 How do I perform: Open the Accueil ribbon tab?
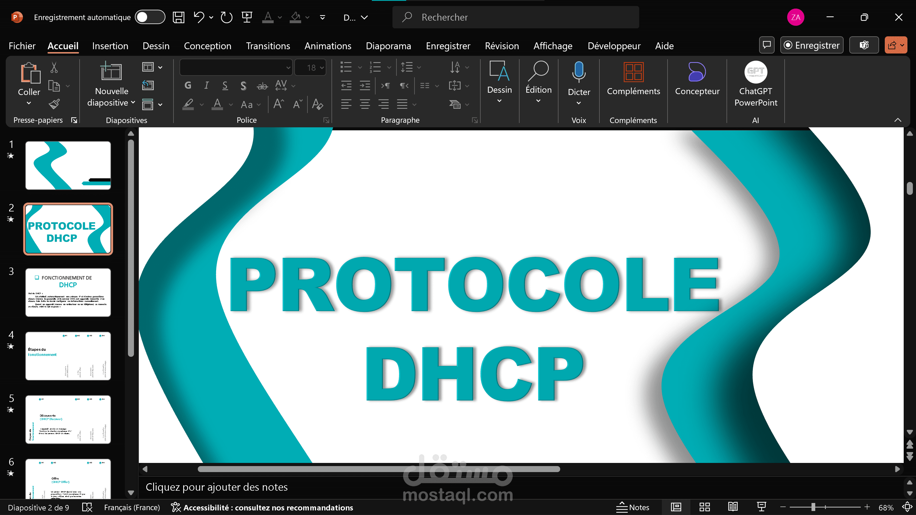(63, 45)
